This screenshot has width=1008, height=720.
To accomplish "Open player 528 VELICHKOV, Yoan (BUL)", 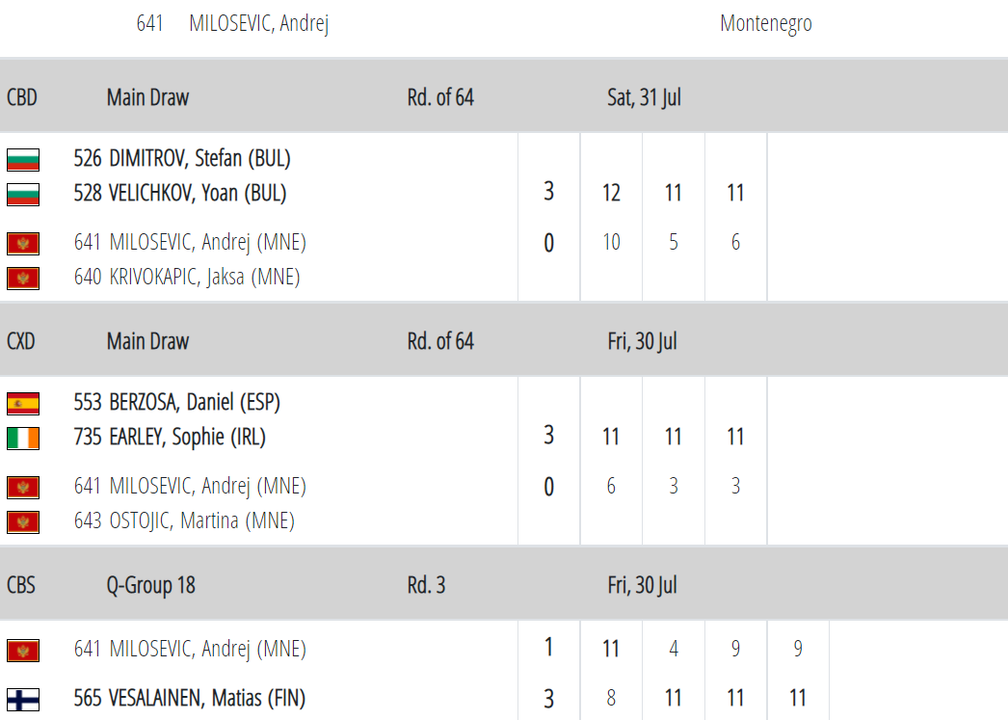I will tap(180, 193).
